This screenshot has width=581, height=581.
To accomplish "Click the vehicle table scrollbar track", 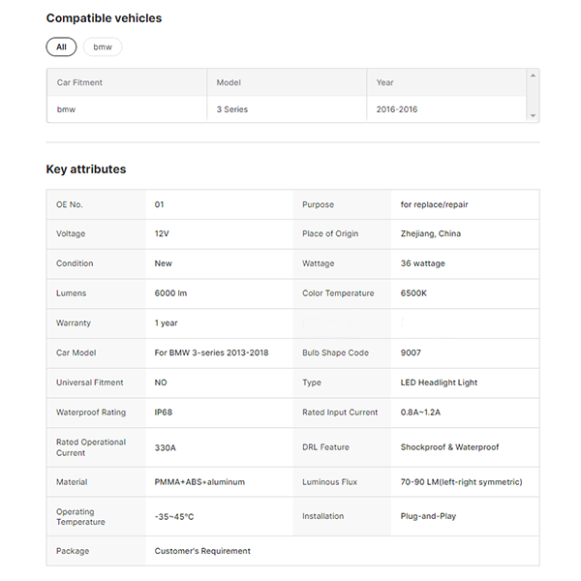I will 533,95.
